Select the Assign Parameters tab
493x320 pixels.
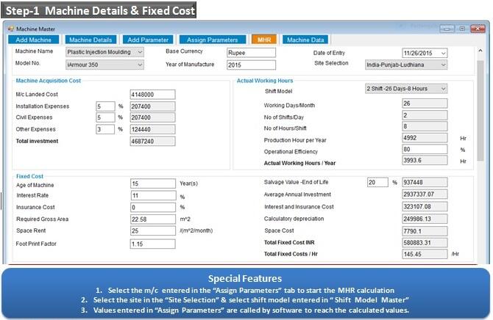pos(212,40)
